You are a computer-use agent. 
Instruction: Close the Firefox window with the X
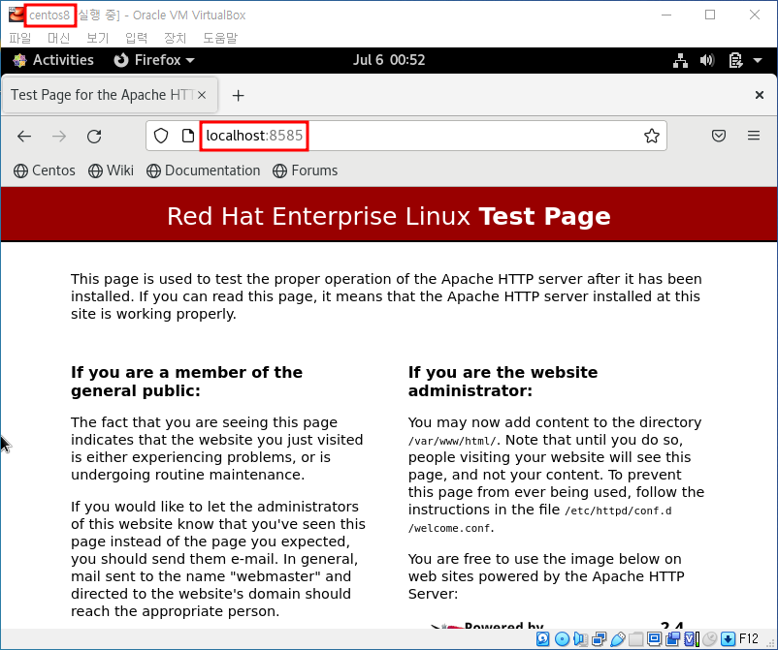tap(760, 95)
